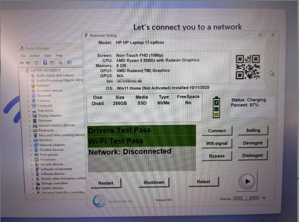The height and width of the screenshot is (222, 299).
Task: Click the Wifi-signal button
Action: [217, 143]
